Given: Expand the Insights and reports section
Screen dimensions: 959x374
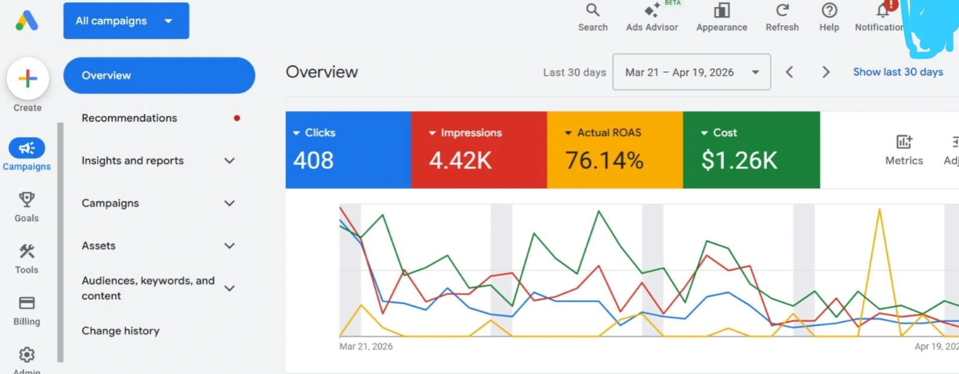Looking at the screenshot, I should [158, 161].
